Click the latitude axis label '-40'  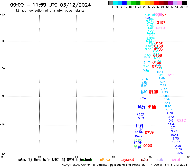click(x=2, y=154)
